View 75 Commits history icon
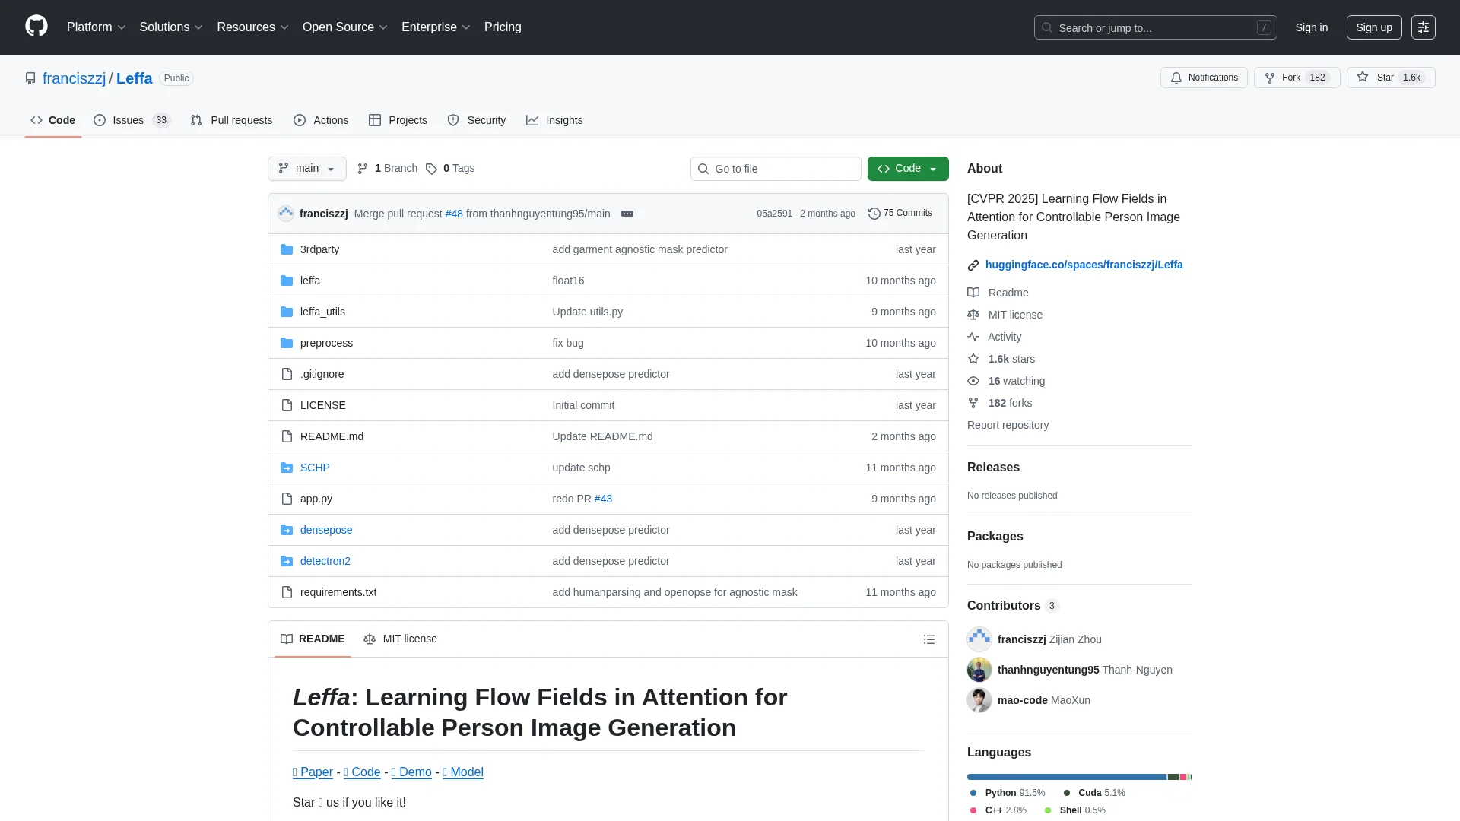Viewport: 1460px width, 821px height. 874,214
